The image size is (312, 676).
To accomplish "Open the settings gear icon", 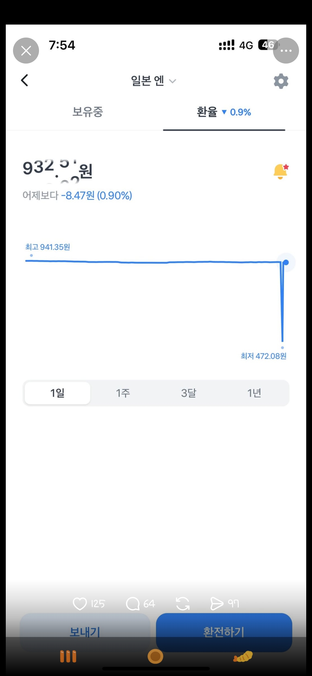I will pyautogui.click(x=281, y=81).
